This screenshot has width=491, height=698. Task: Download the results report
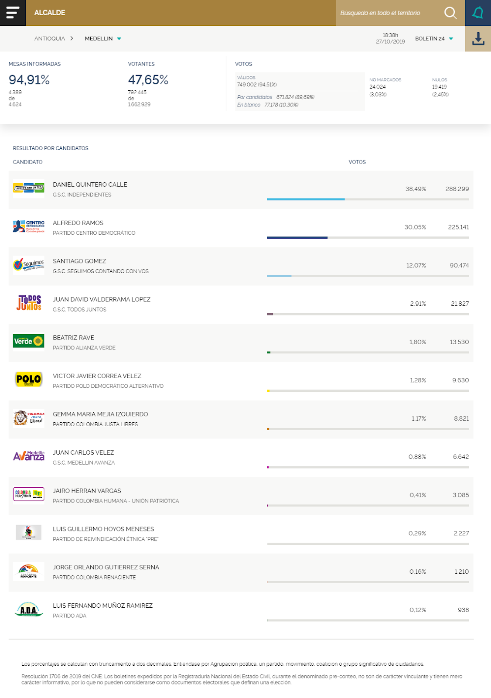[x=478, y=39]
